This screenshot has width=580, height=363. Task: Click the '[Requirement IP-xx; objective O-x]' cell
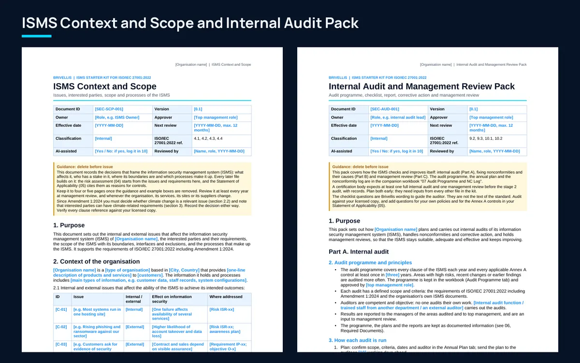coord(228,347)
